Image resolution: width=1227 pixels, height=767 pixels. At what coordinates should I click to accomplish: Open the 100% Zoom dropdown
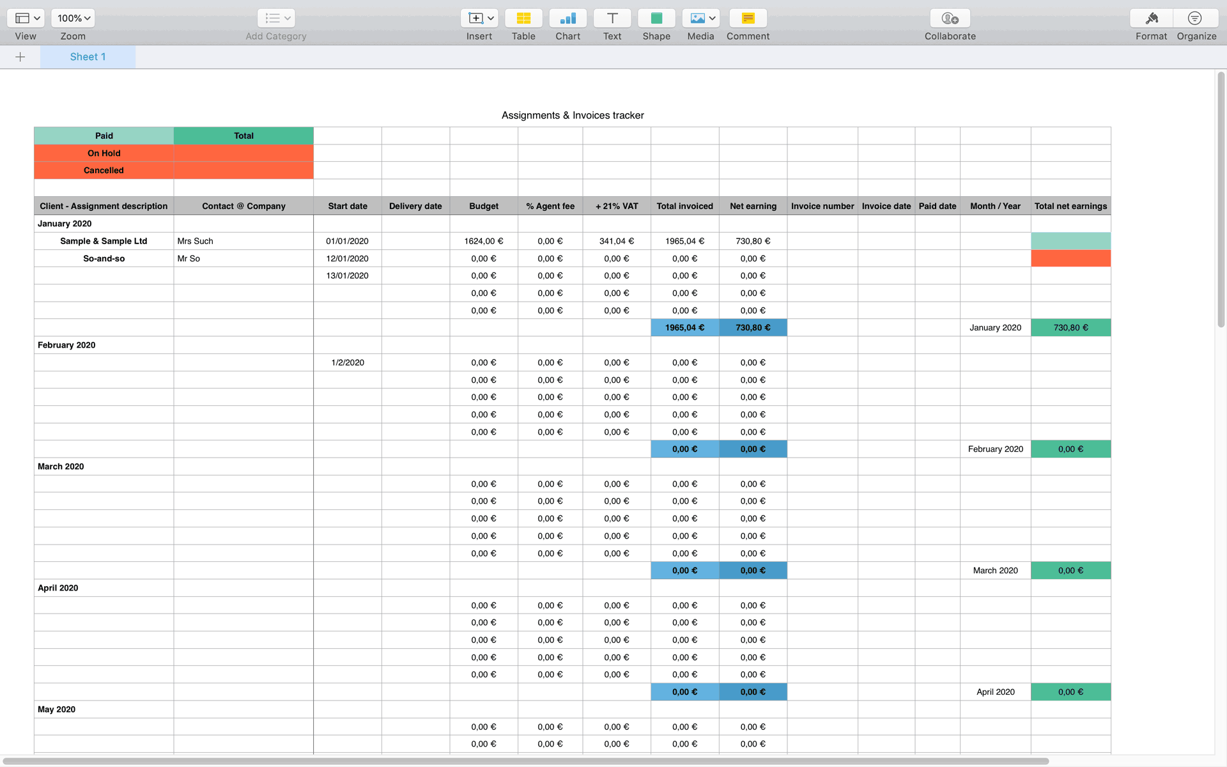pos(73,19)
